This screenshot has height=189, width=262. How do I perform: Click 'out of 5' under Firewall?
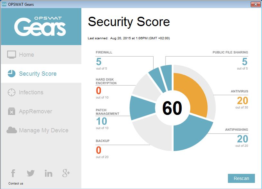pyautogui.click(x=102, y=69)
